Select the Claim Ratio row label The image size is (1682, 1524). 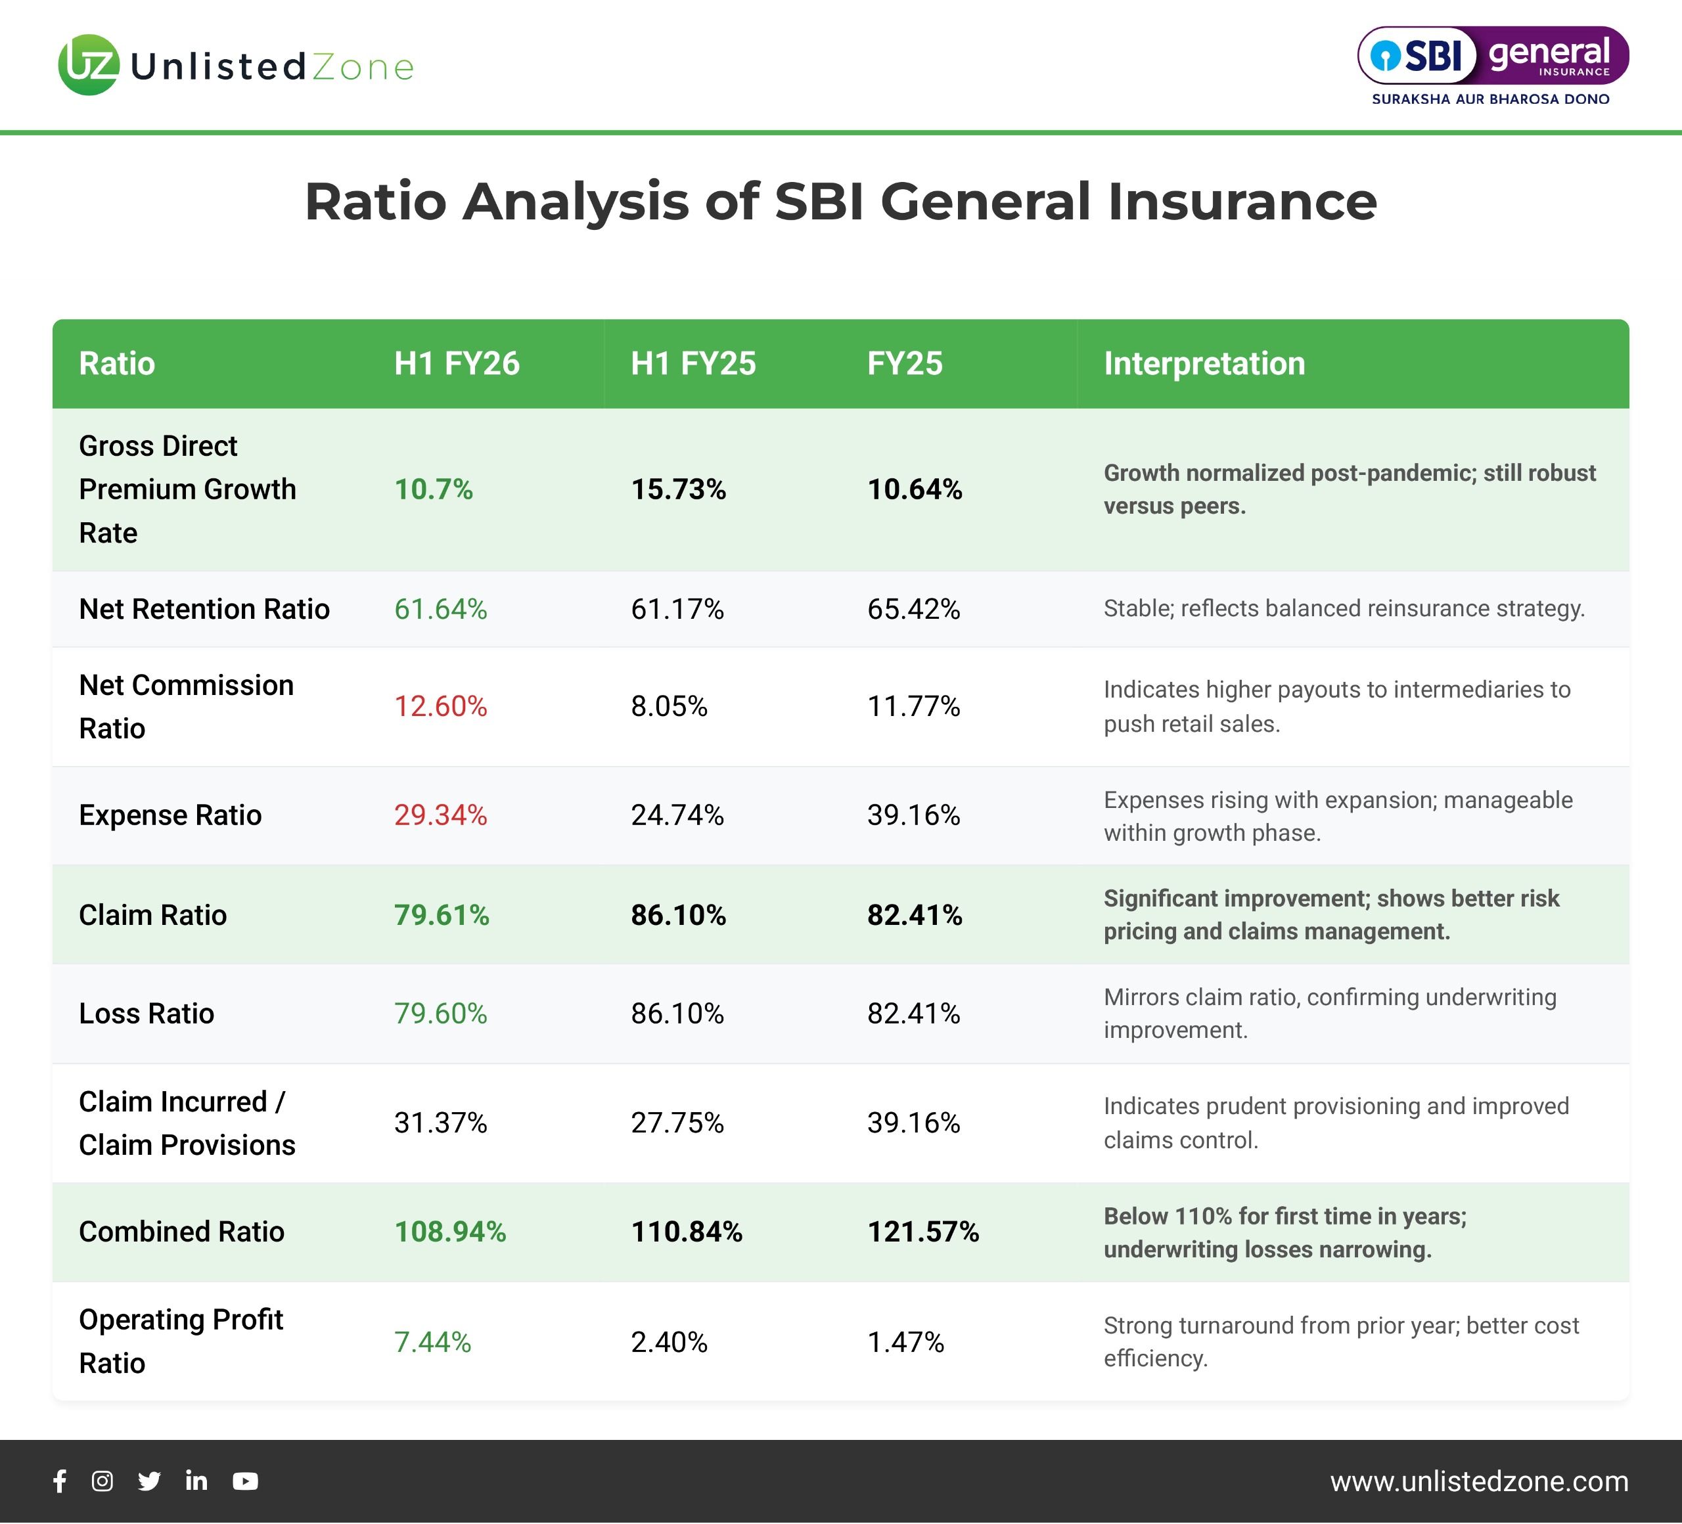tap(152, 915)
